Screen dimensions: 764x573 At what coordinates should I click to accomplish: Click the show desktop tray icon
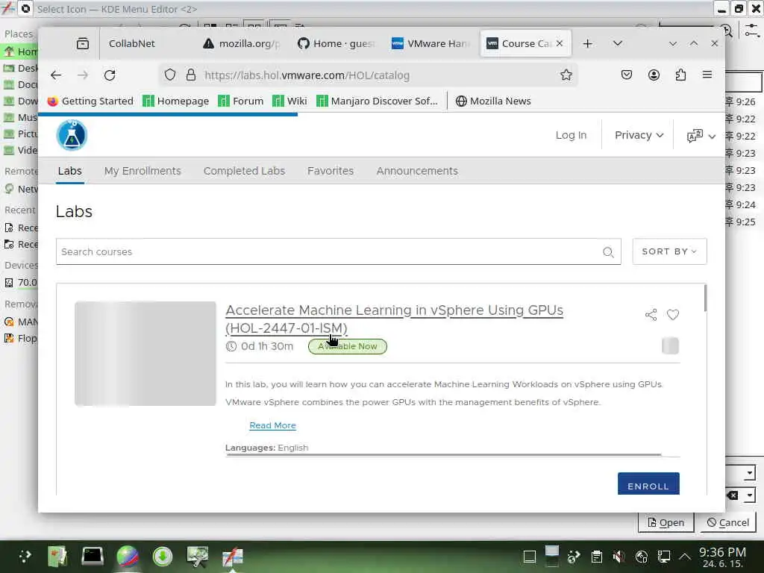530,557
